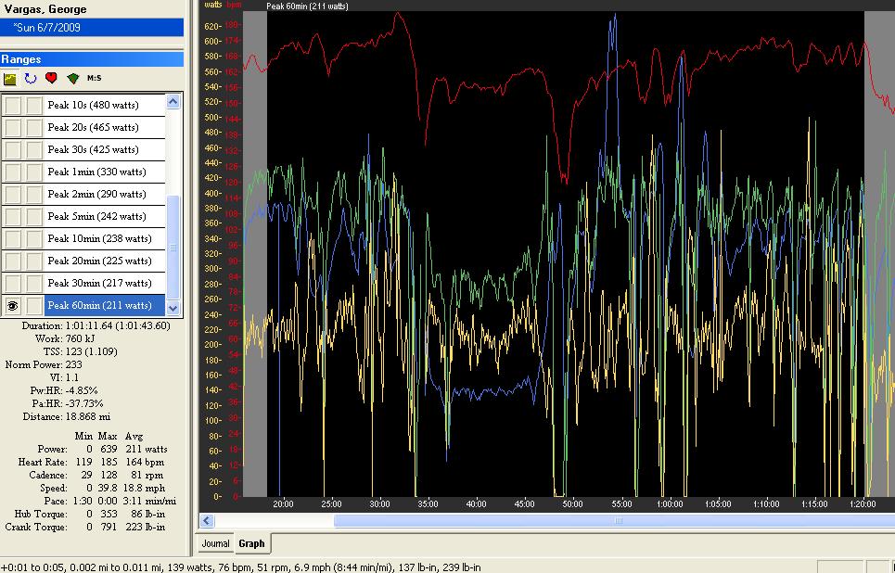Toggle visibility box for Peak 5min range
Viewport: 895px width, 573px height.
(x=13, y=216)
